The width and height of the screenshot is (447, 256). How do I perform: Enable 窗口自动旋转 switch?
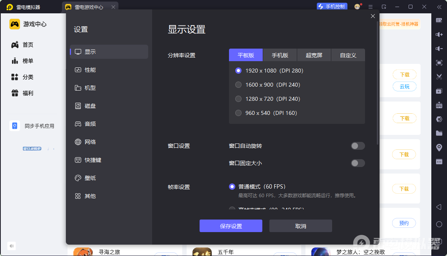[358, 145]
